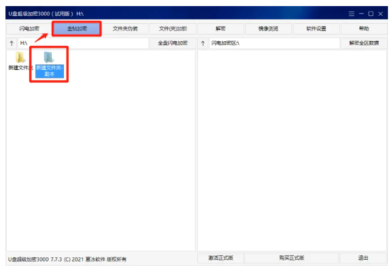
Task: Click the 闪电加密 button
Action: point(29,29)
